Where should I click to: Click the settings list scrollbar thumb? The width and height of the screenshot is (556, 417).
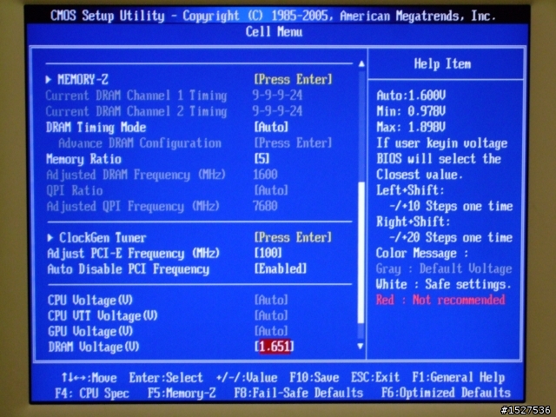(x=361, y=253)
